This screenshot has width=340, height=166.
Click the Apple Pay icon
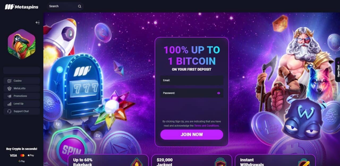click(31, 155)
